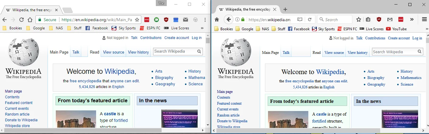
Task: Click the Firefox URL address field
Action: coord(269,19)
